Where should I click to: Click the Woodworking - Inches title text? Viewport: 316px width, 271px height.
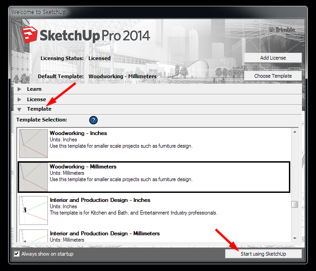tap(78, 133)
